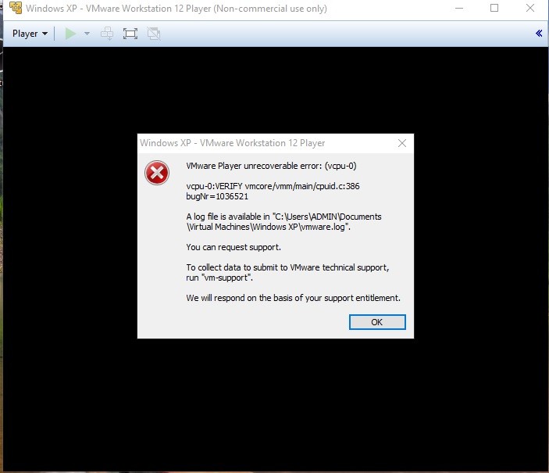
Task: Click the green Power On play icon
Action: click(71, 34)
